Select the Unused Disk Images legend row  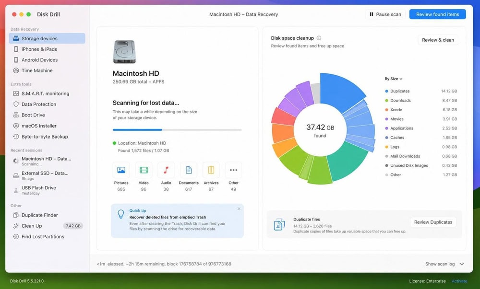(420, 165)
